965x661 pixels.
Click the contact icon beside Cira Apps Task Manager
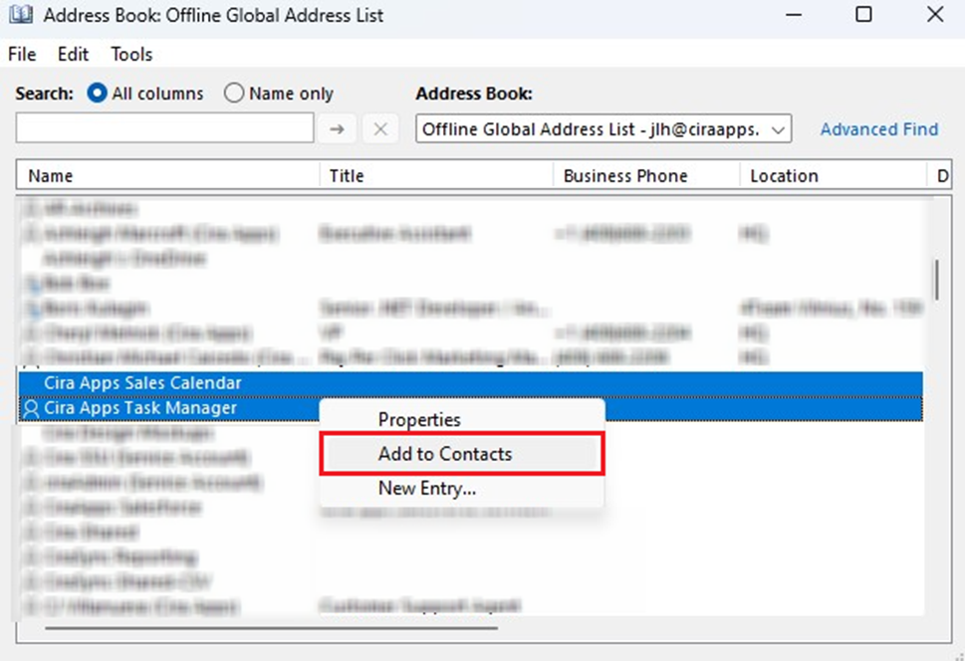click(31, 409)
